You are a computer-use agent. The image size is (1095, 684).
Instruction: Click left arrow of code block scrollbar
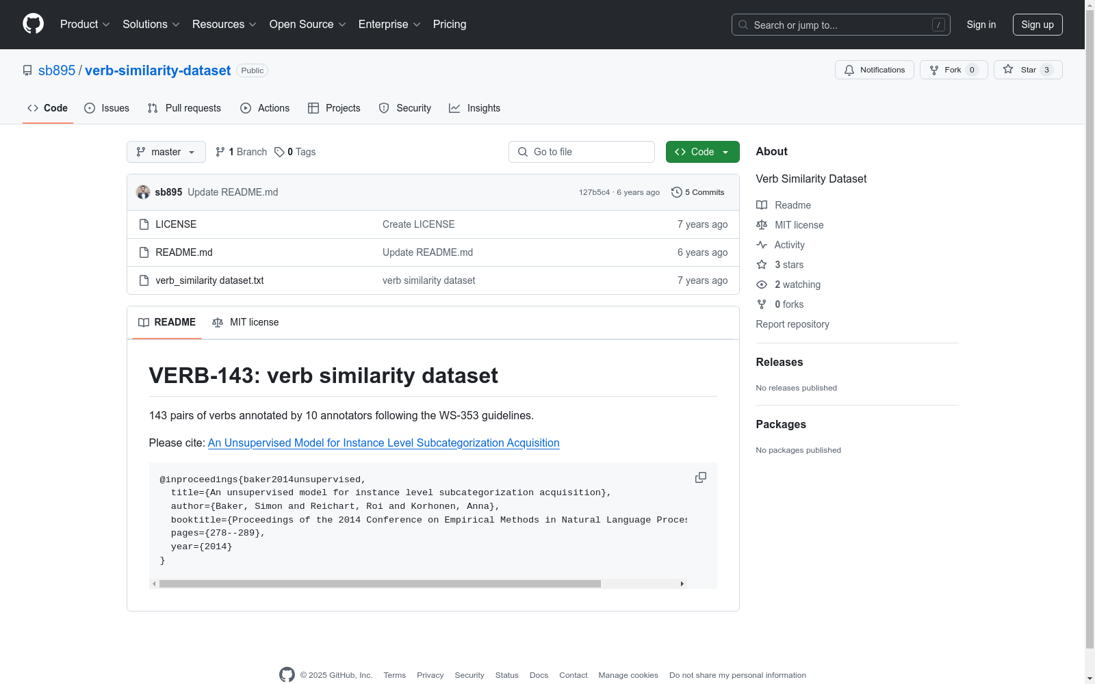(155, 584)
